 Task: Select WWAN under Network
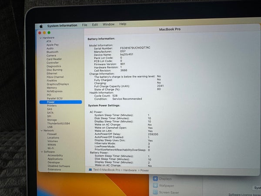click(52, 145)
